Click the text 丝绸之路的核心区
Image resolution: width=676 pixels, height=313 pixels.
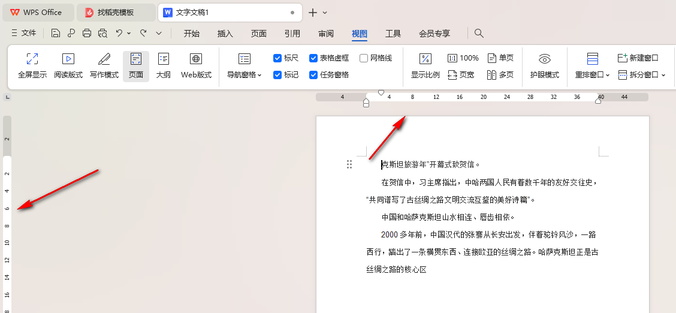[x=396, y=269]
